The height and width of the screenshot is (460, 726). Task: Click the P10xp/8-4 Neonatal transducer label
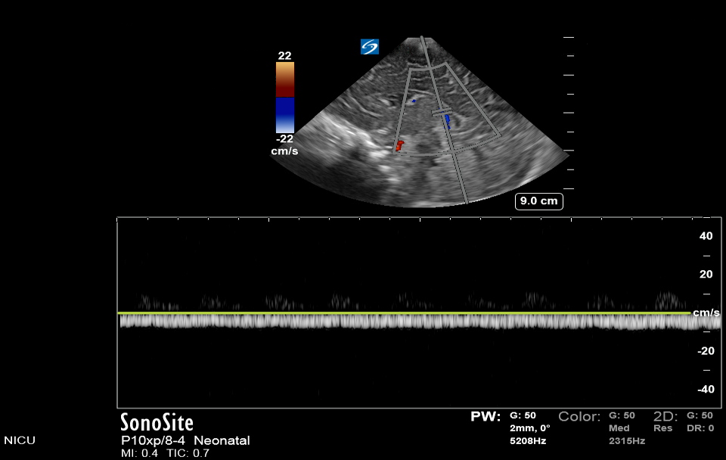point(185,440)
